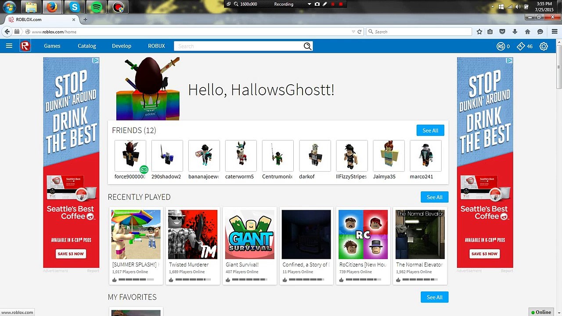Image resolution: width=562 pixels, height=316 pixels.
Task: Open The Normal Elevator game thumbnail
Action: 420,234
